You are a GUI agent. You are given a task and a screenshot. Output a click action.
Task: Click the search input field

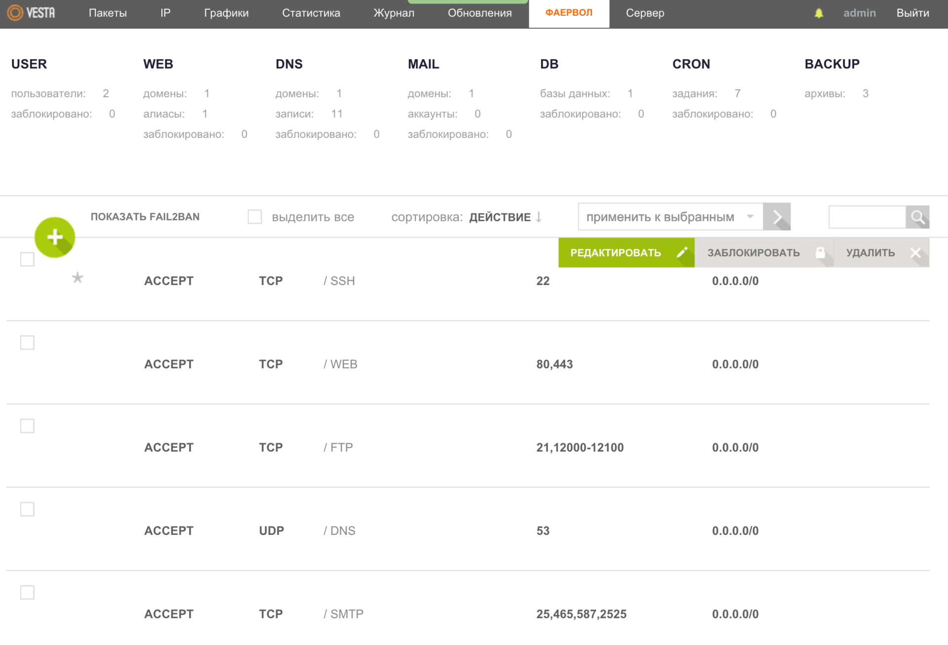tap(867, 217)
